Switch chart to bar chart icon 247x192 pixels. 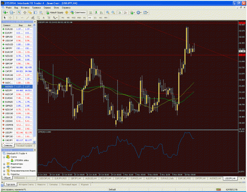tap(91, 12)
